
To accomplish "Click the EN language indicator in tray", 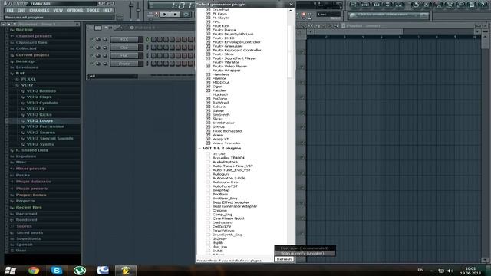I will click(420, 270).
